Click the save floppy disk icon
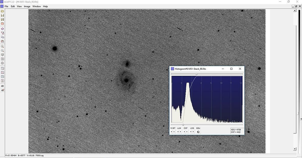This screenshot has height=158, width=302. 3,15
